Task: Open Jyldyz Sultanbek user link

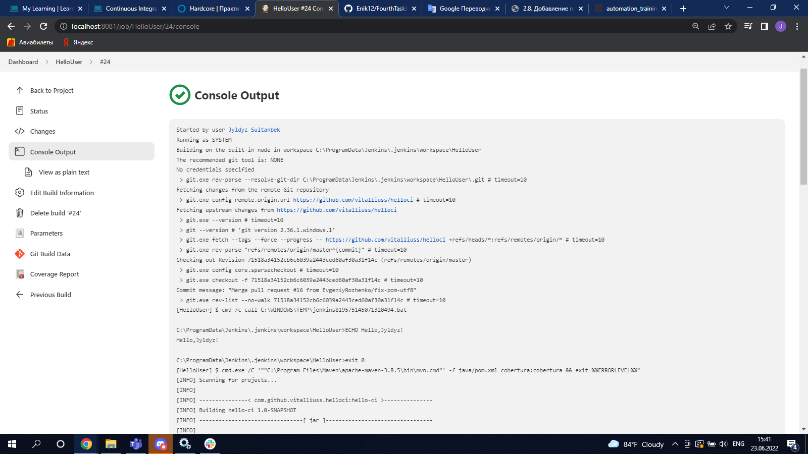Action: (x=254, y=130)
